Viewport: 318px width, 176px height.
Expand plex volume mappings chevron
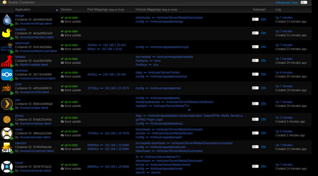coord(189,110)
